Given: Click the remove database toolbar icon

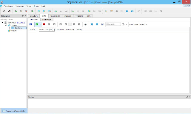Looking at the screenshot, I should [x=26, y=11].
